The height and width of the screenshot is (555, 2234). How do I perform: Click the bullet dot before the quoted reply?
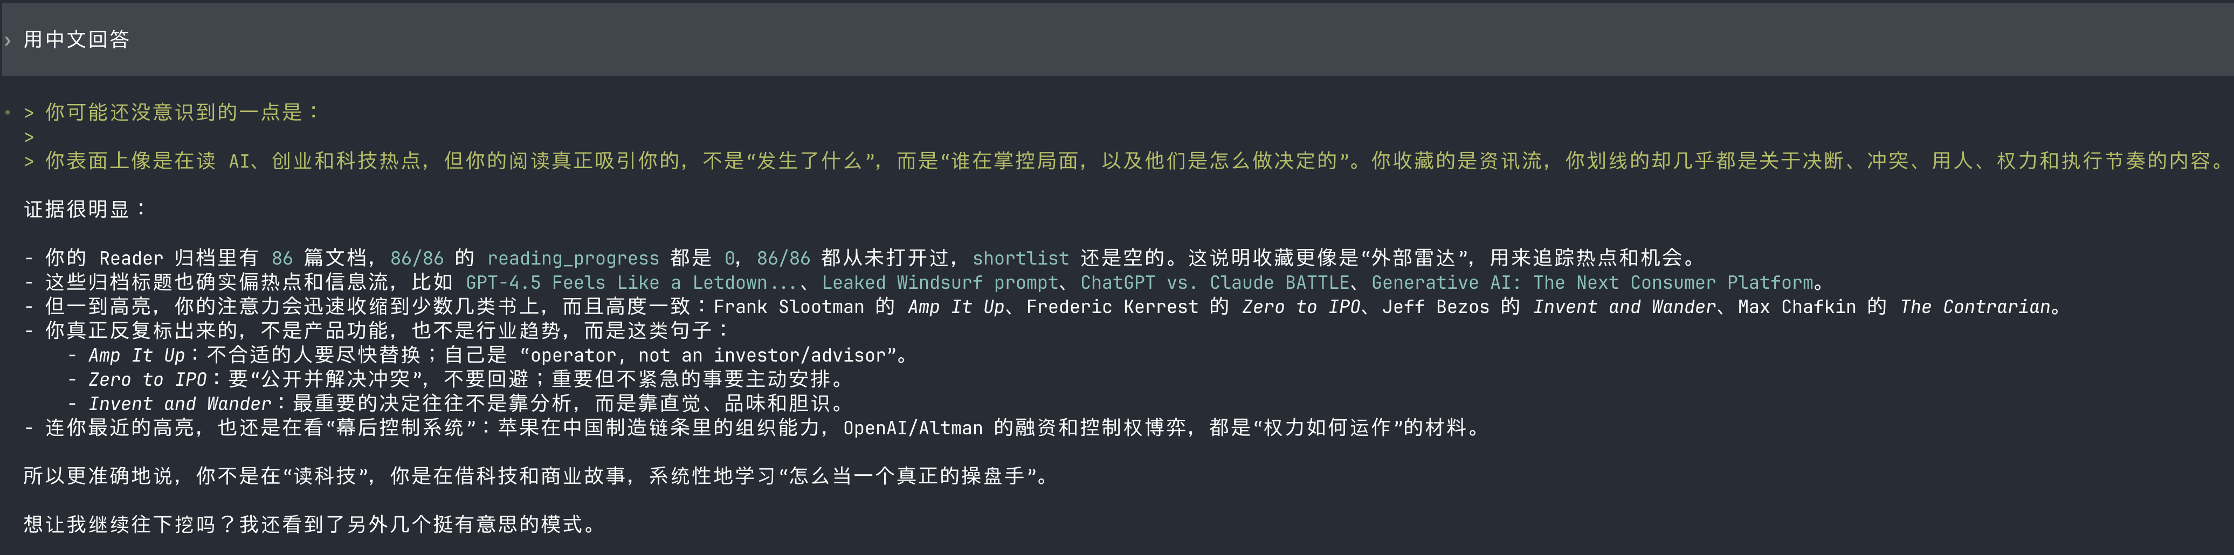[x=8, y=112]
